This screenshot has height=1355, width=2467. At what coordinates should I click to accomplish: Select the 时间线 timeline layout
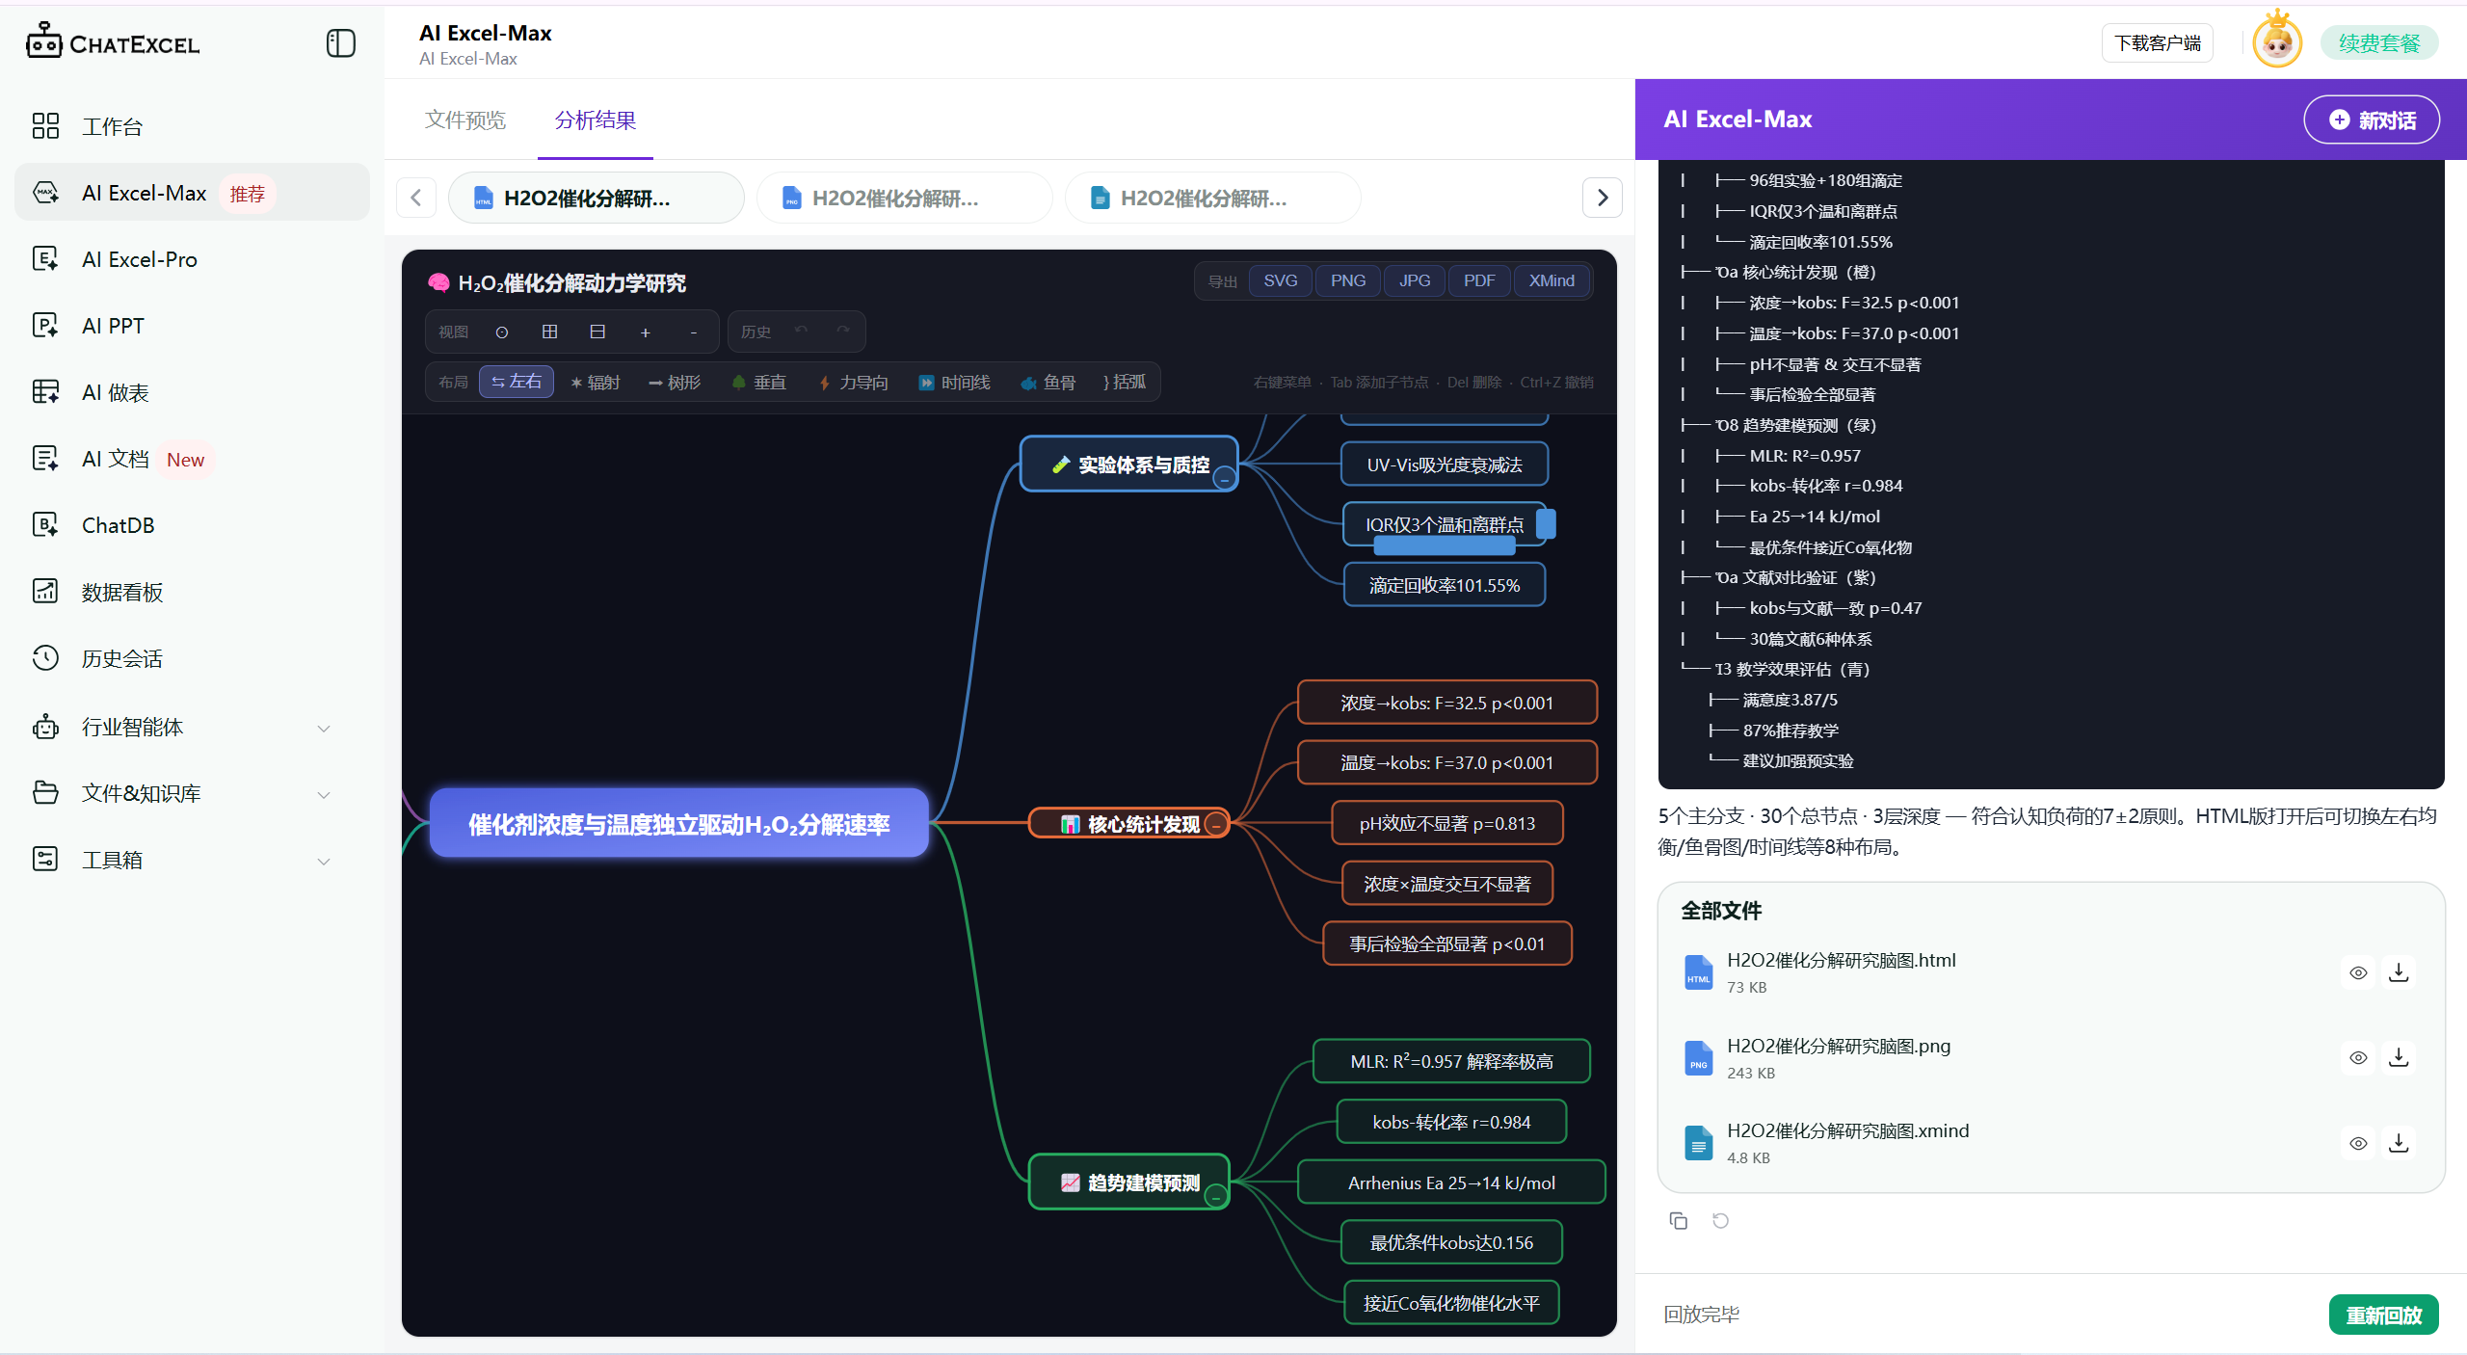[955, 383]
